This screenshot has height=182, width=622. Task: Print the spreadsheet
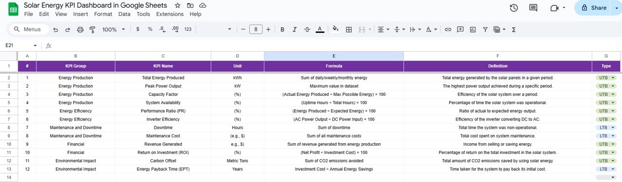(80, 30)
